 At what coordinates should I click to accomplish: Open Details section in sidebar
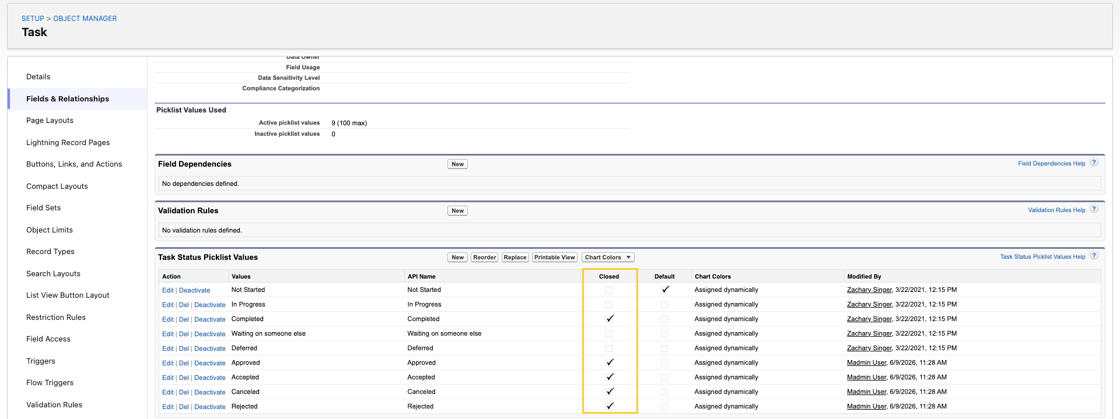click(x=38, y=77)
